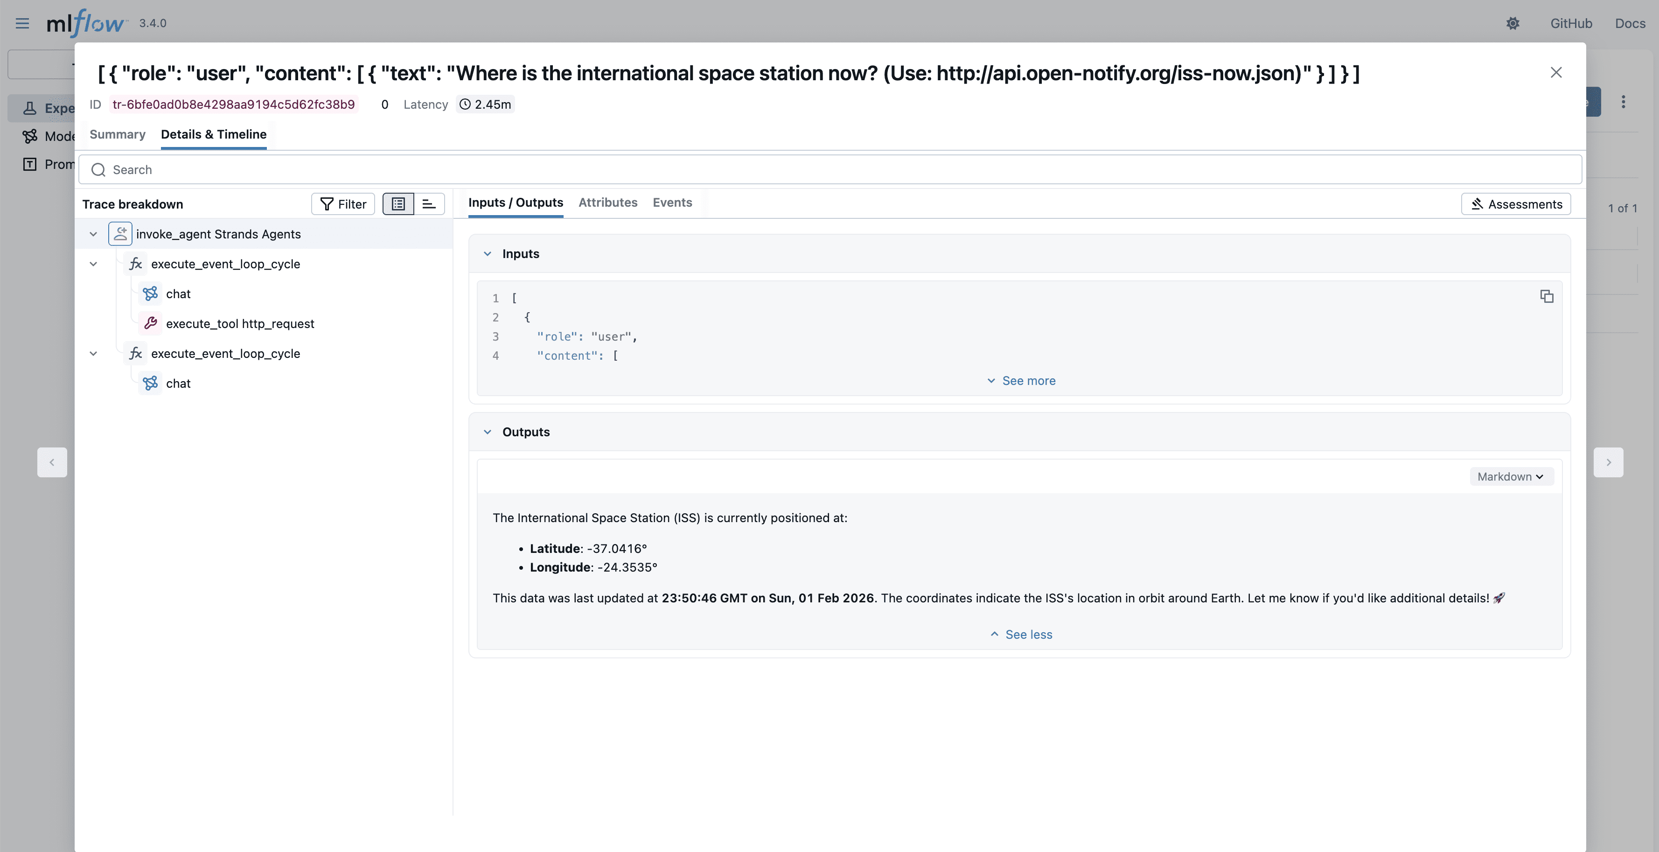Screen dimensions: 1659x852
Task: Click the wrench icon on execute_tool http_request
Action: pos(150,322)
